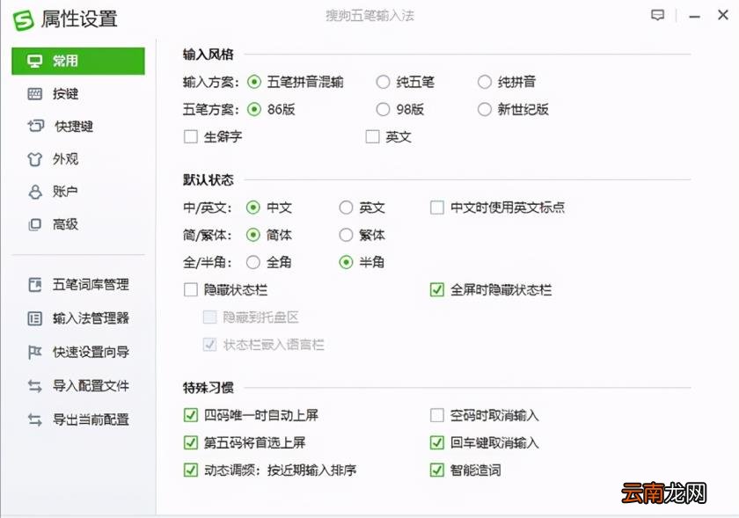Select 简体 as default script
The image size is (739, 518).
point(253,235)
